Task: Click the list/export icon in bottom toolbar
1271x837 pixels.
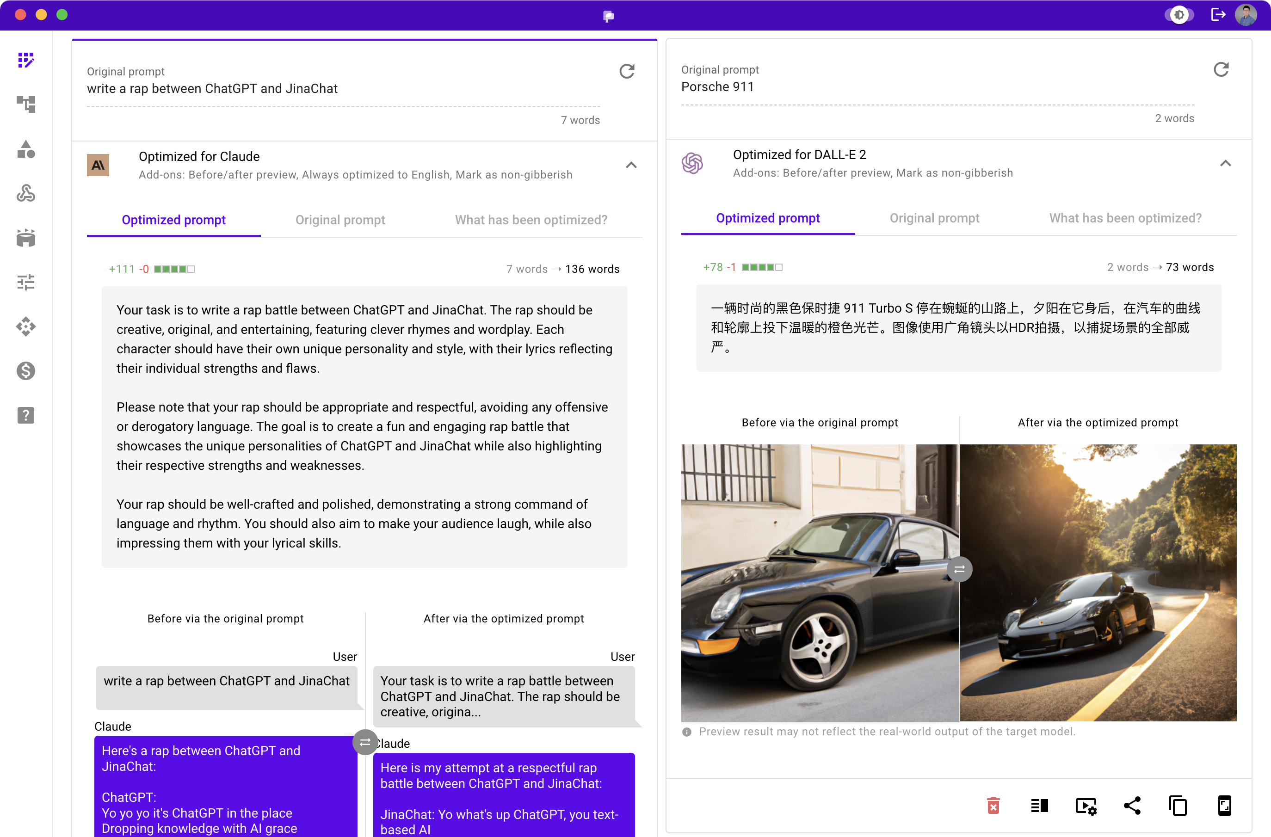Action: tap(1039, 805)
